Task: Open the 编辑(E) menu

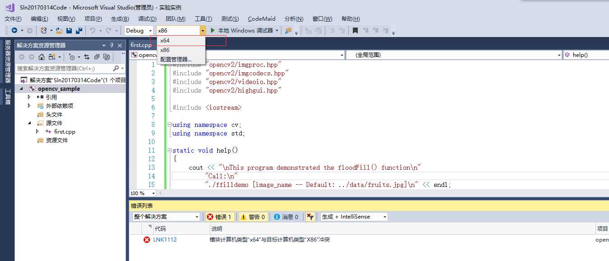Action: pos(39,19)
